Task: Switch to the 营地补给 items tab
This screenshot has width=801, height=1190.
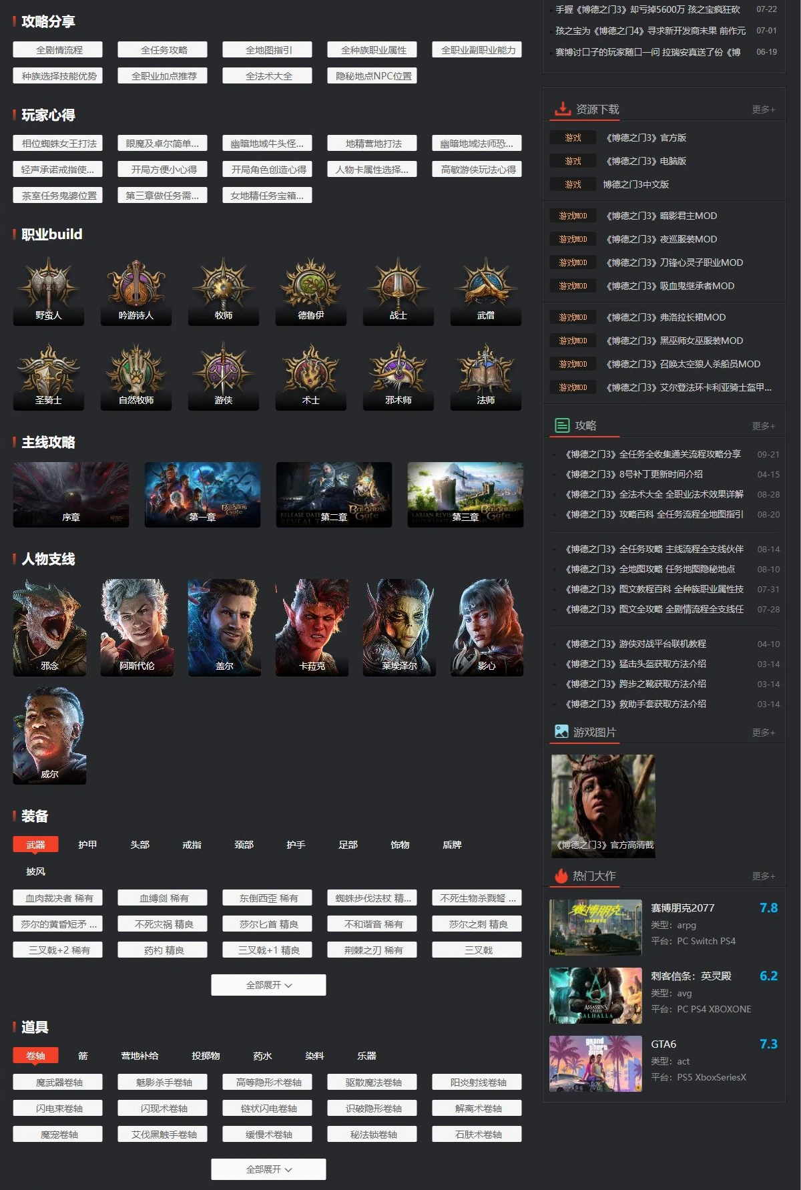Action: coord(140,1056)
